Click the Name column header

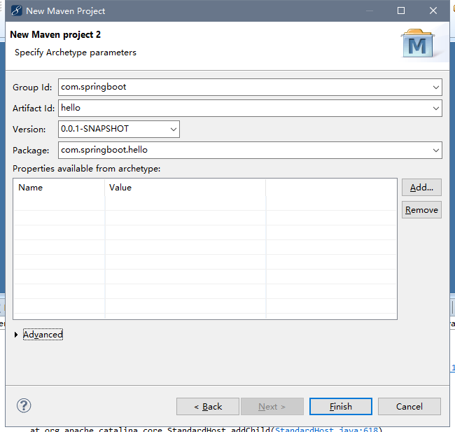tap(59, 188)
